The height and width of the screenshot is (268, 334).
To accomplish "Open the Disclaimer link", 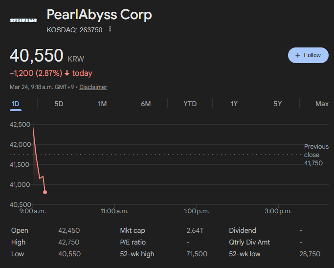I will click(x=93, y=87).
